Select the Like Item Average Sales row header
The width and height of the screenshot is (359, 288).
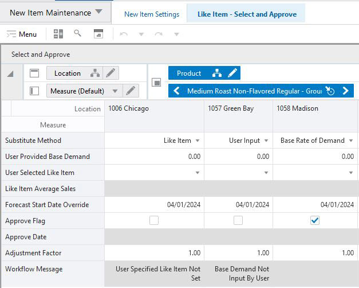coord(53,189)
